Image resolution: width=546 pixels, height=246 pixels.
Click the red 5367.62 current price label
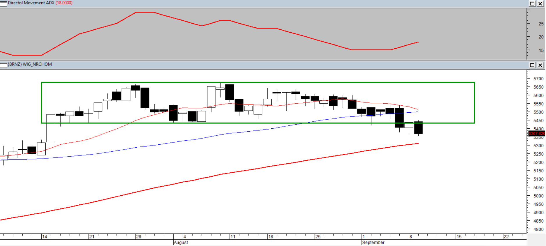coord(537,134)
